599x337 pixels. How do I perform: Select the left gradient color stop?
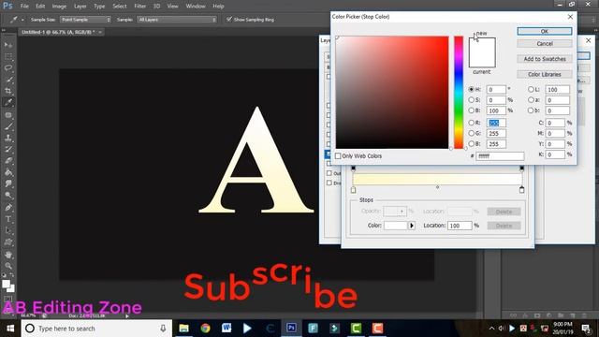coord(354,189)
